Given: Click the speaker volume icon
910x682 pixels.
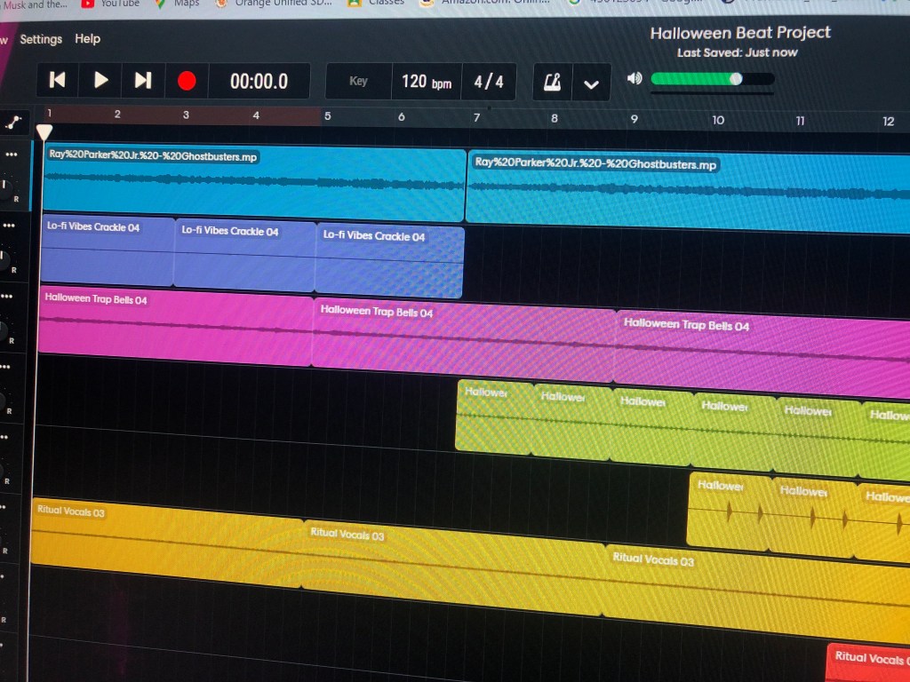Looking at the screenshot, I should tap(635, 78).
